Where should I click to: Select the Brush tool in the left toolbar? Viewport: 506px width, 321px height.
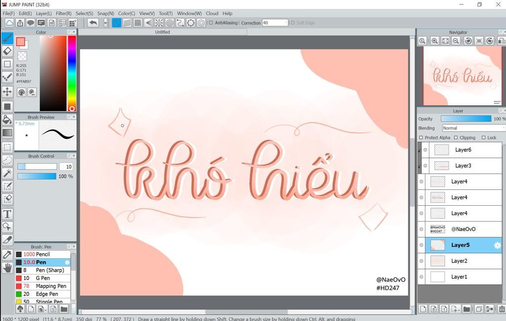point(7,38)
